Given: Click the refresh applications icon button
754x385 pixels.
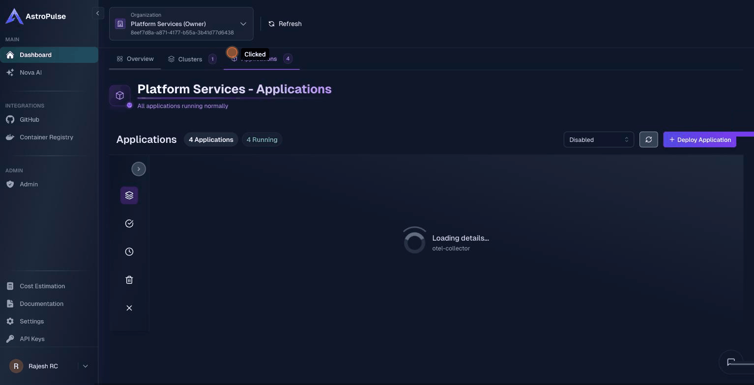Looking at the screenshot, I should point(649,139).
